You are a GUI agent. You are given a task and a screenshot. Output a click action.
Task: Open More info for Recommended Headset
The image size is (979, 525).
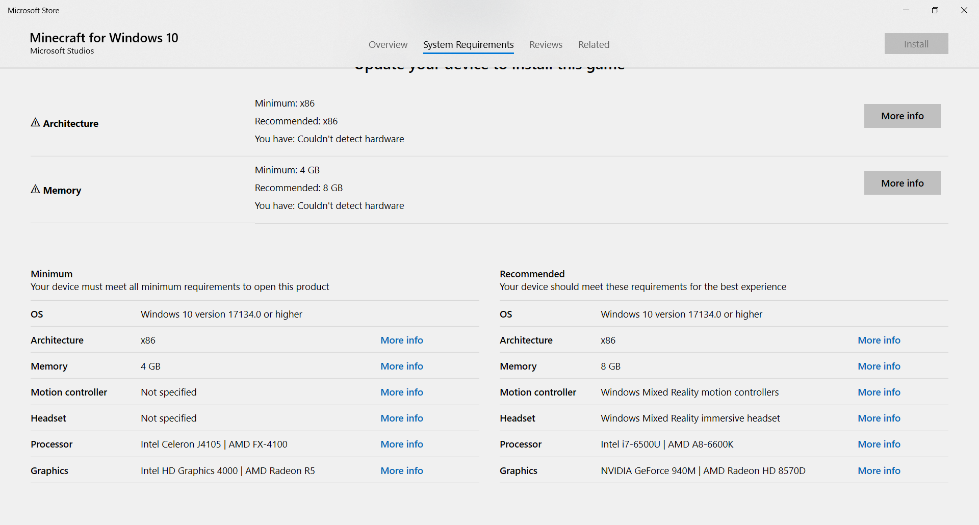[x=879, y=418]
